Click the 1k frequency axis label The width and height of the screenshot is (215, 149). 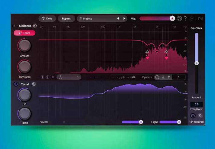(119, 27)
